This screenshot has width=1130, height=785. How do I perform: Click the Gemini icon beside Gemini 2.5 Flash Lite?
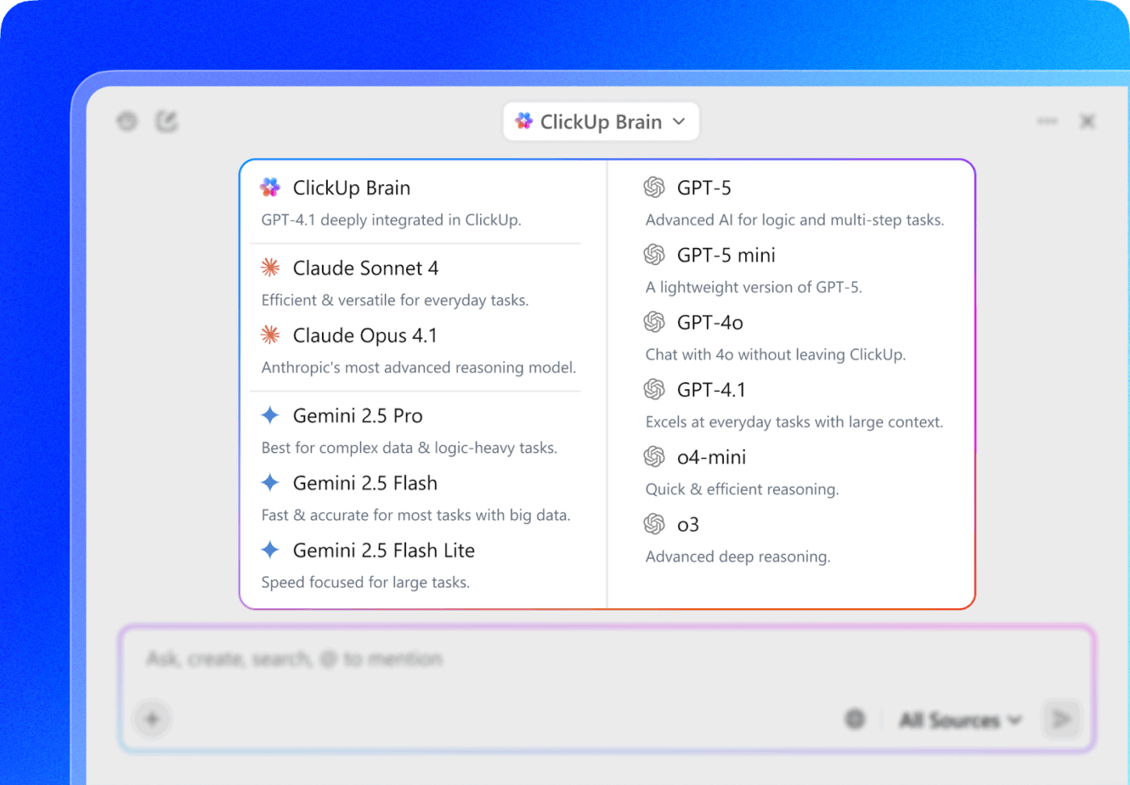(x=270, y=549)
